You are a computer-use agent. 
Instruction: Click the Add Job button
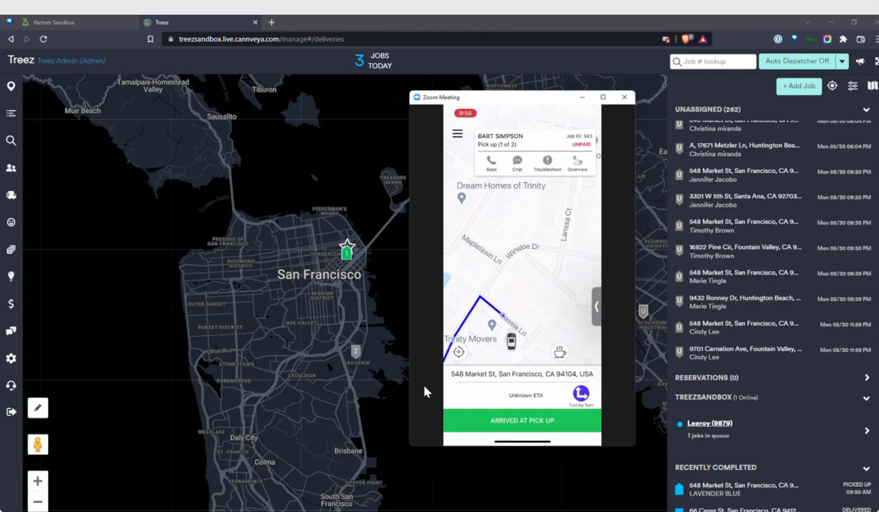click(799, 86)
